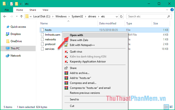Open Dropbox in the navigation pane
Screen dimensions: 175x110
15,34
